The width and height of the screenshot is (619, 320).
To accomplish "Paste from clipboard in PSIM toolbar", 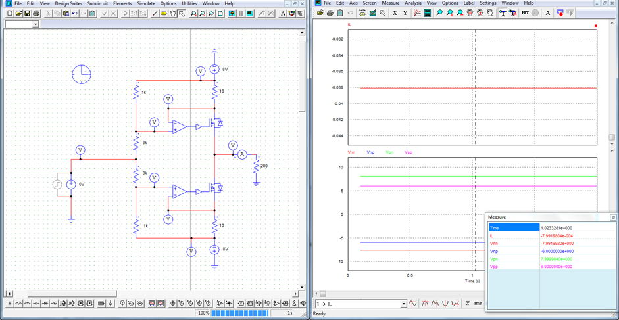I will coord(66,13).
